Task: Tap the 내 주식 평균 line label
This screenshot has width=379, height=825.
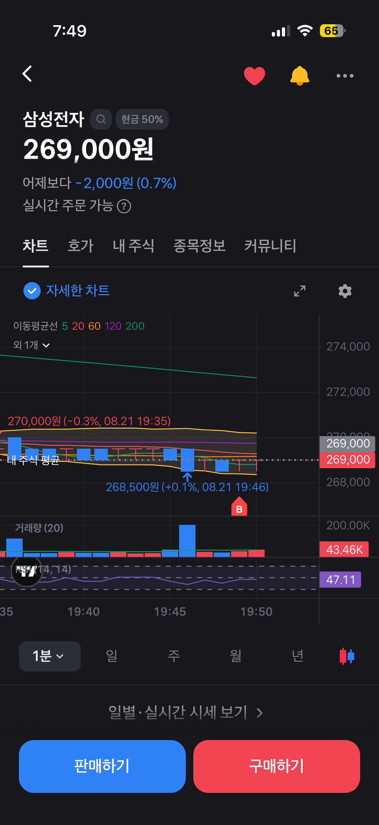Action: [x=33, y=460]
